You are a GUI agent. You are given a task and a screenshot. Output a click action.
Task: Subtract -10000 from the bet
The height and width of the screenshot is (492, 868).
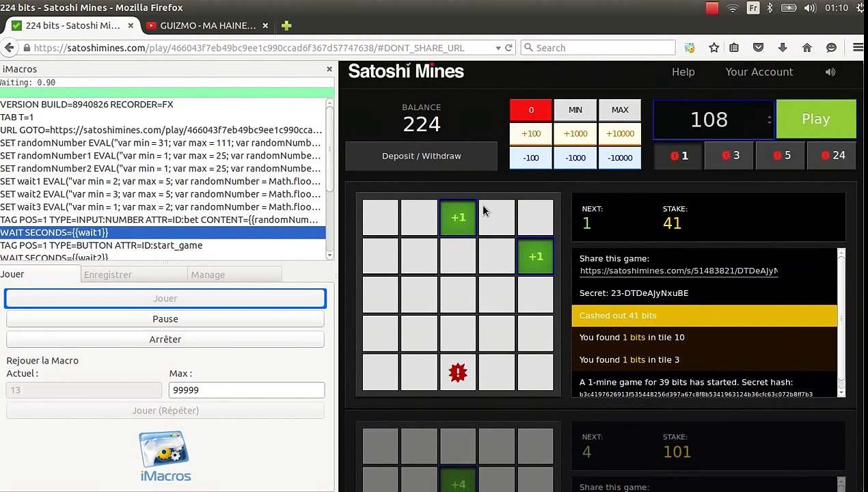click(620, 158)
